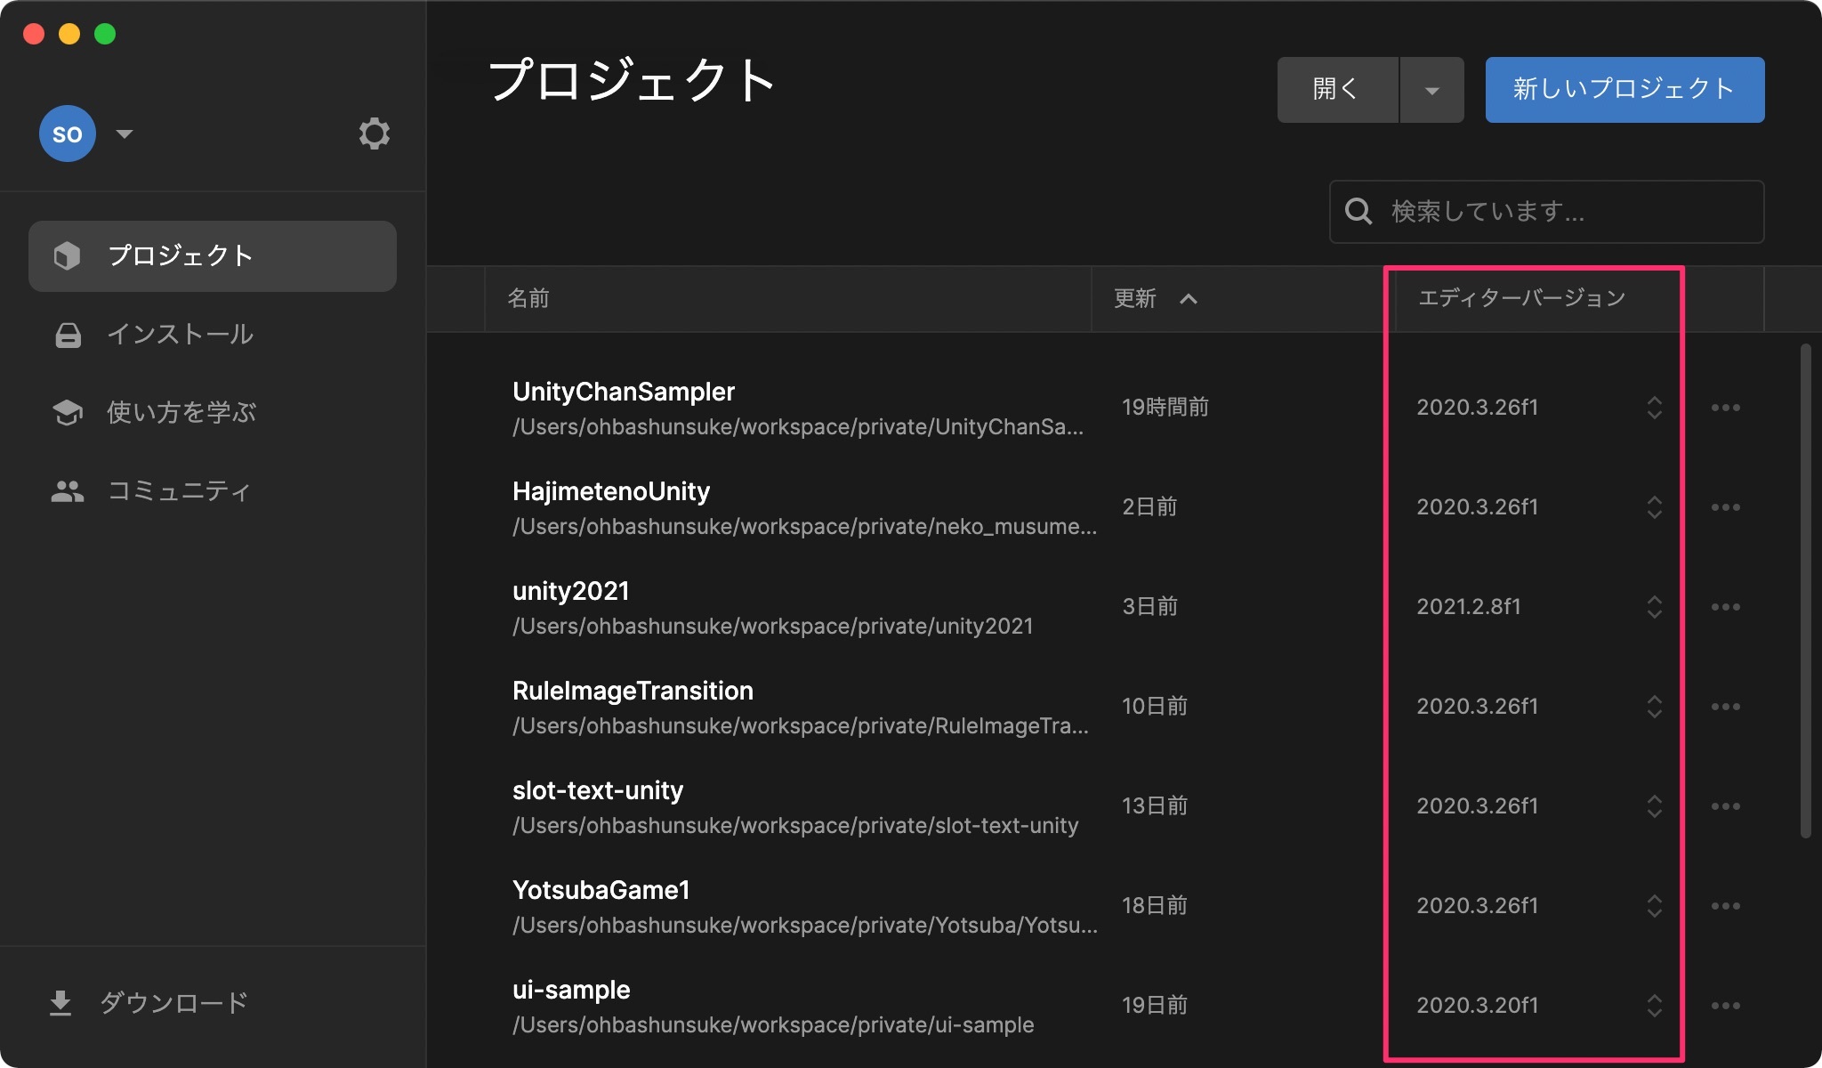Click the project list vertical scrollbar
This screenshot has height=1068, width=1822.
pyautogui.click(x=1805, y=591)
